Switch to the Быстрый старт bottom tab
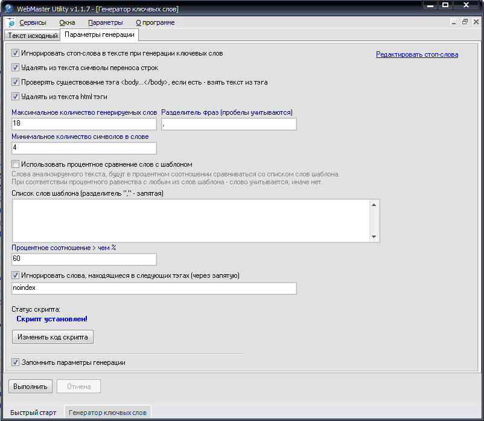The image size is (484, 421). [x=33, y=413]
